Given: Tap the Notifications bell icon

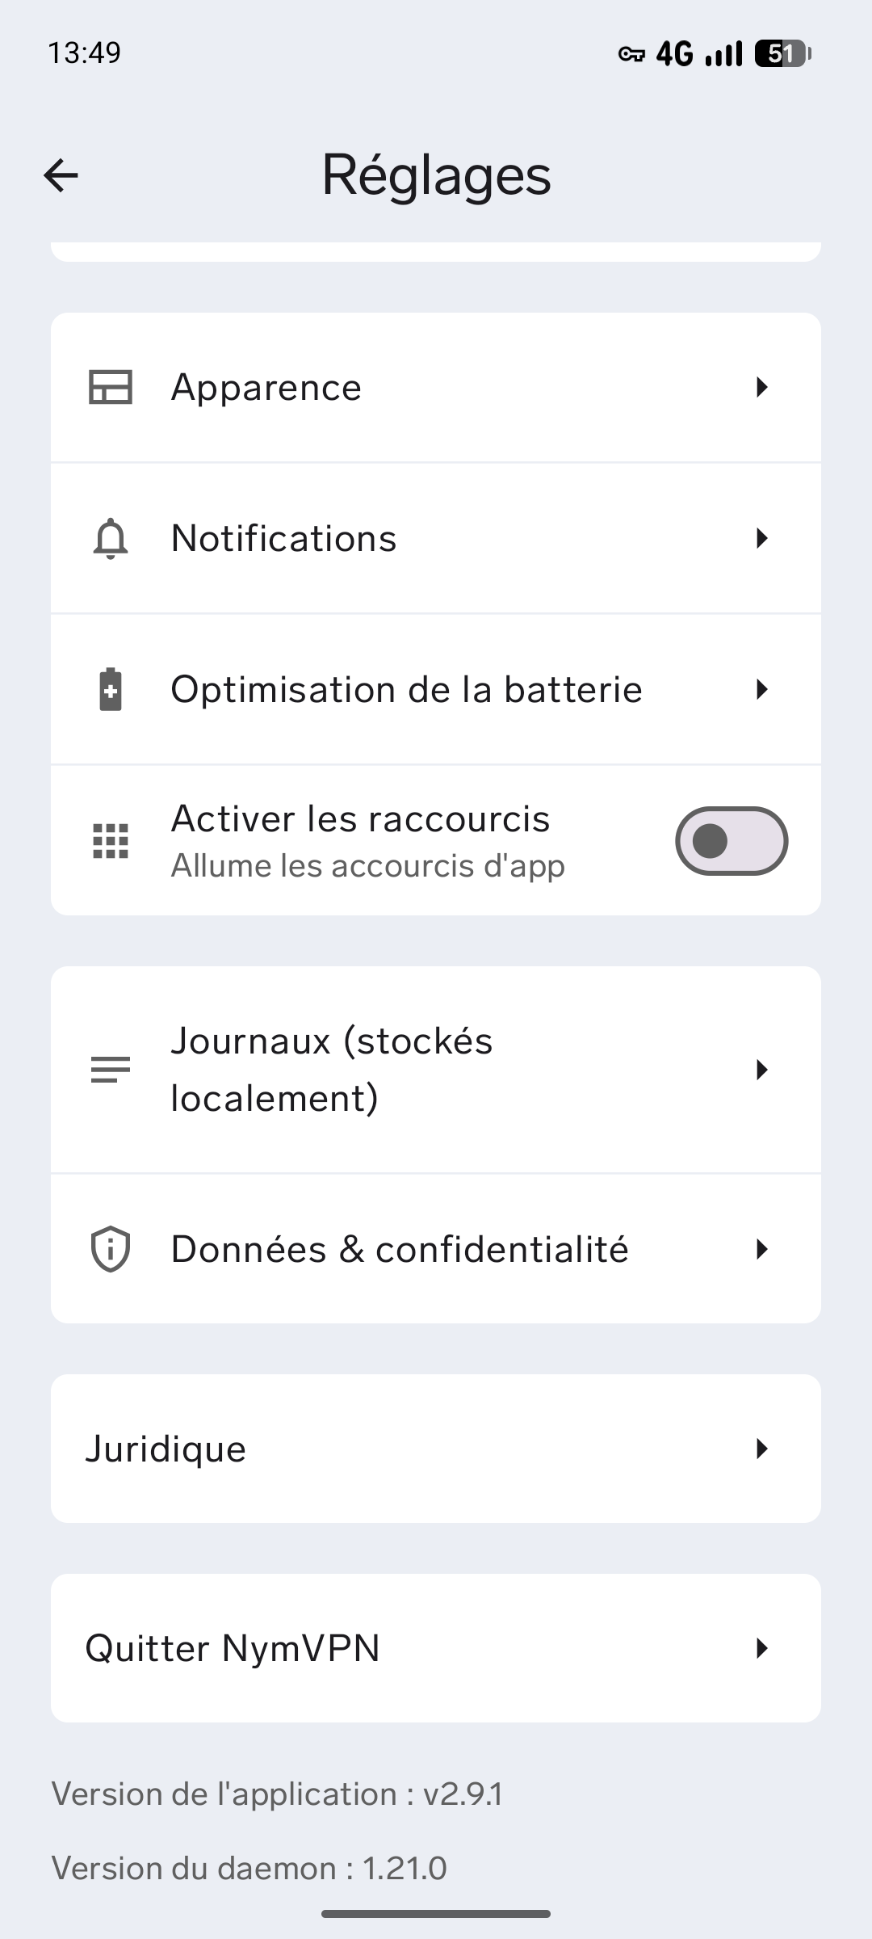Looking at the screenshot, I should (111, 539).
